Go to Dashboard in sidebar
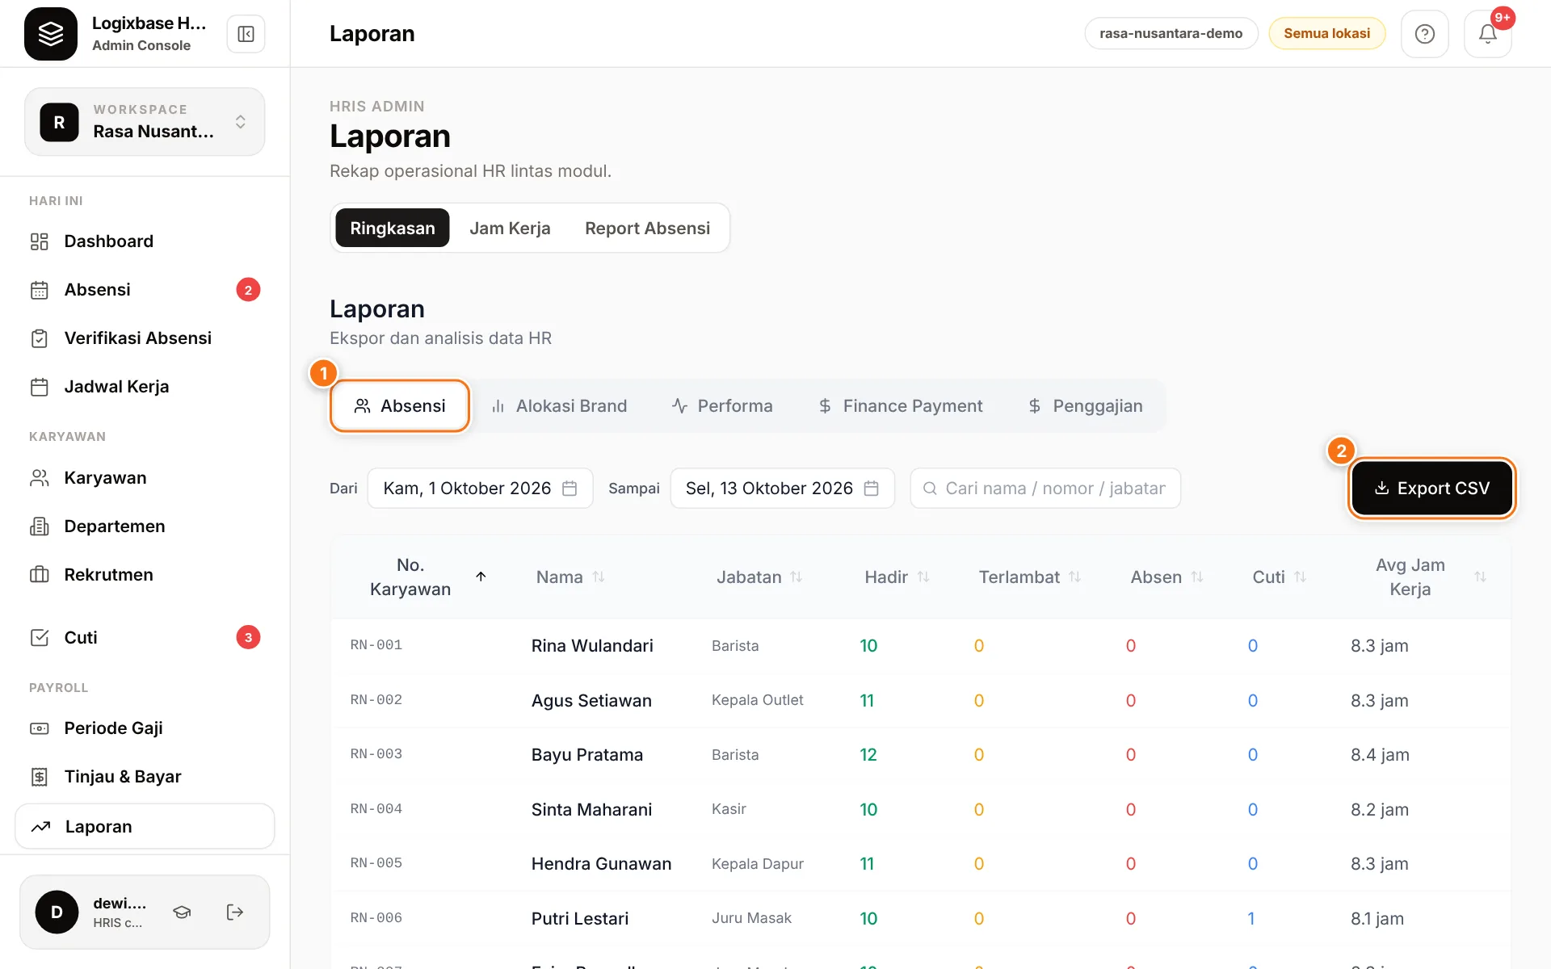Viewport: 1551px width, 969px height. pyautogui.click(x=145, y=241)
